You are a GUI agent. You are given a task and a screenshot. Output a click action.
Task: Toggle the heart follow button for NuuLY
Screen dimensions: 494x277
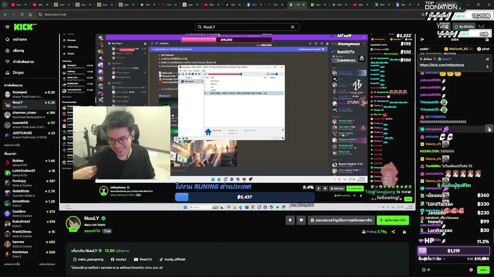point(301,220)
